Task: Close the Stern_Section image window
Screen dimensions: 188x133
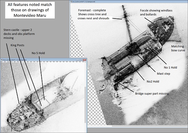Action: pyautogui.click(x=84, y=60)
